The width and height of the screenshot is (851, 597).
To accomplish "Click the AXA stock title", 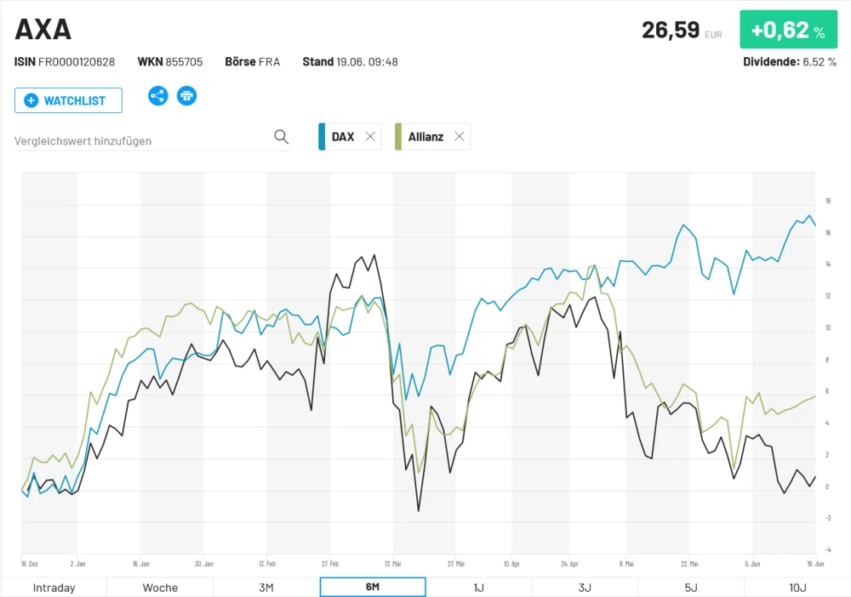I will [43, 30].
